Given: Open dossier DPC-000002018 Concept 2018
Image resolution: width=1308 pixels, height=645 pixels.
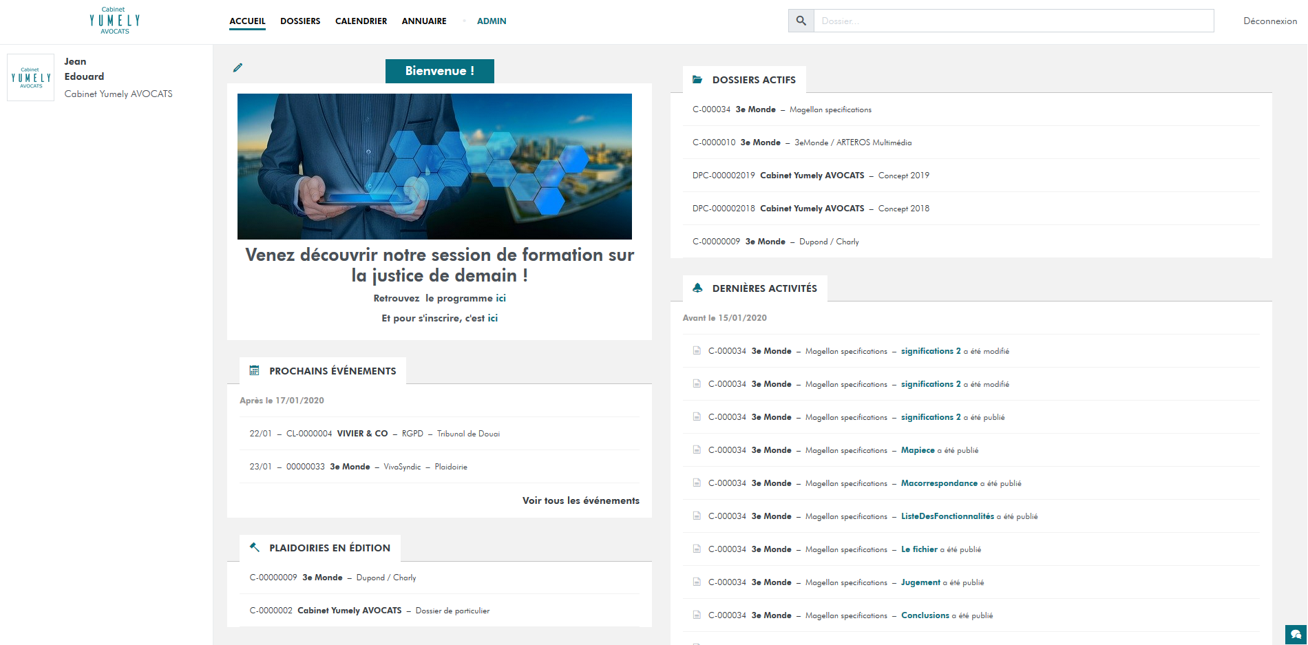Looking at the screenshot, I should (971, 209).
